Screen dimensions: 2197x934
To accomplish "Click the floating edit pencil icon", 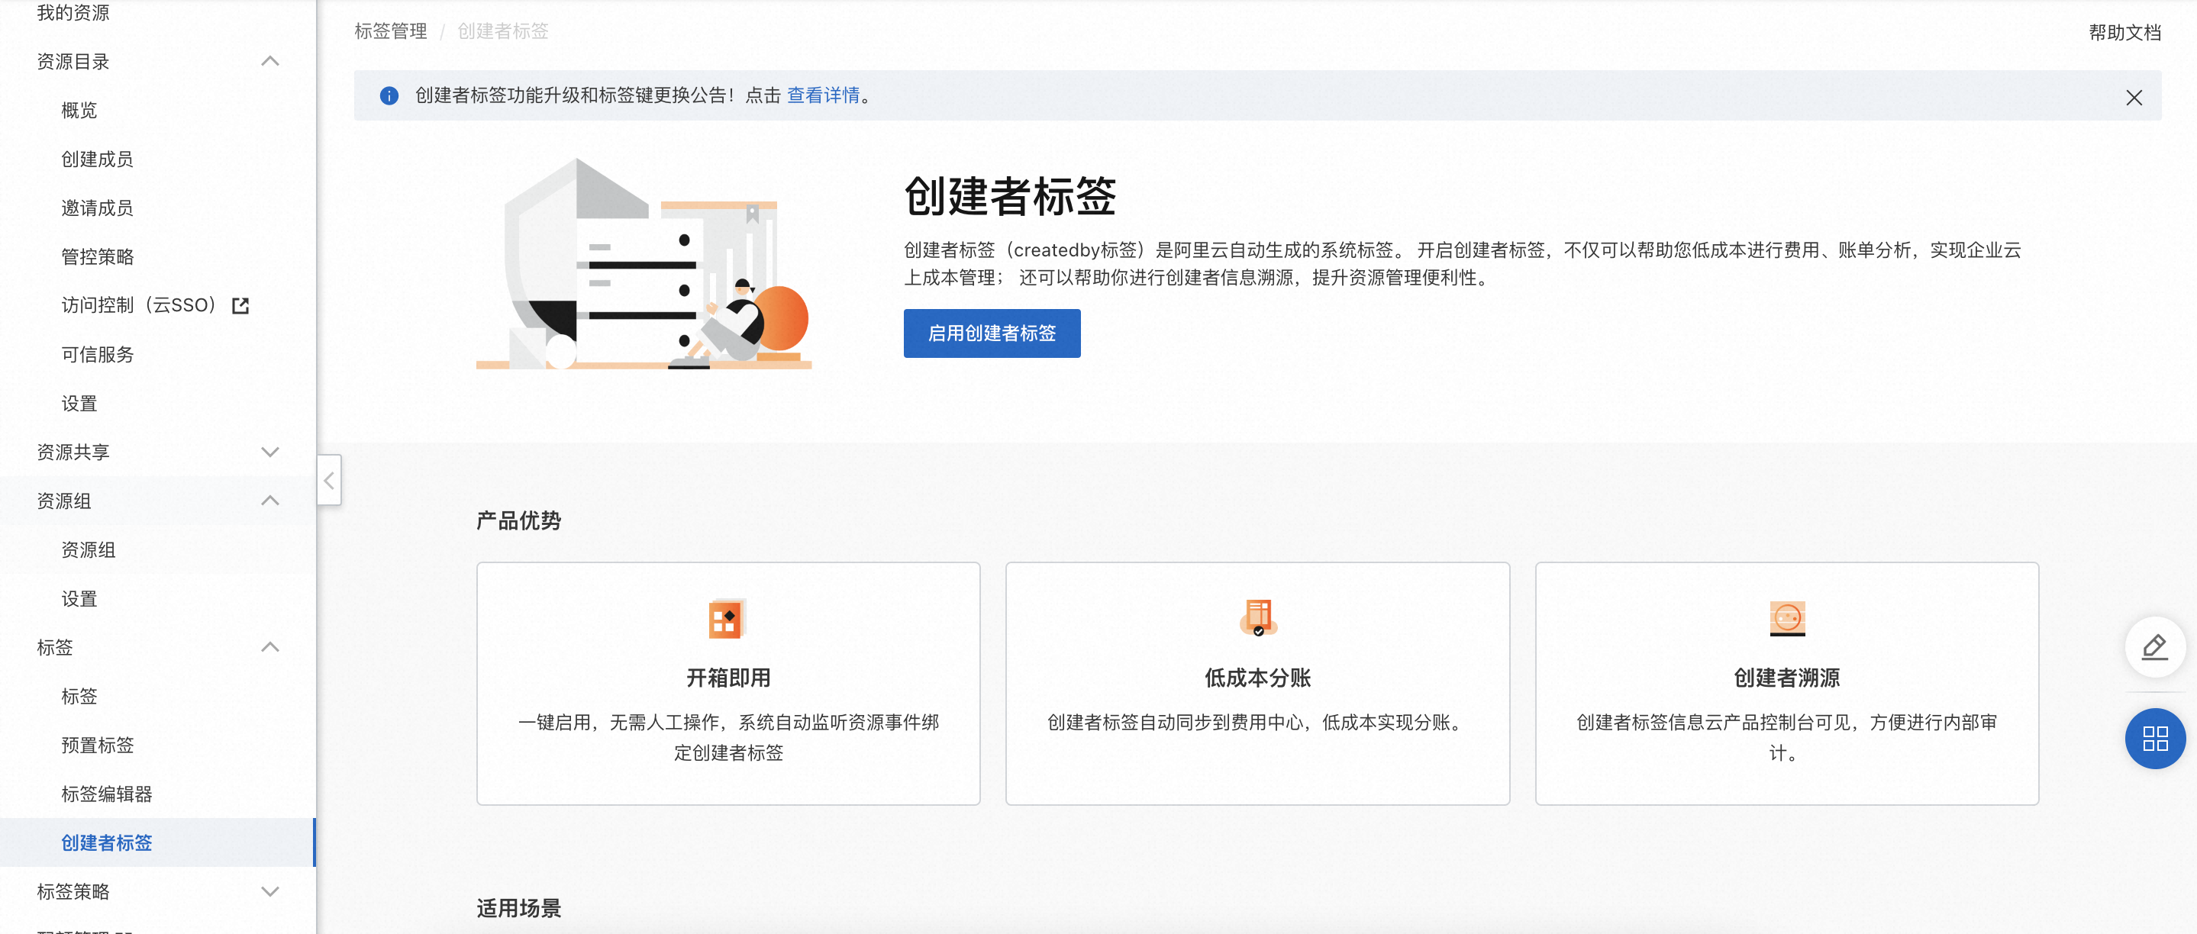I will pos(2154,647).
